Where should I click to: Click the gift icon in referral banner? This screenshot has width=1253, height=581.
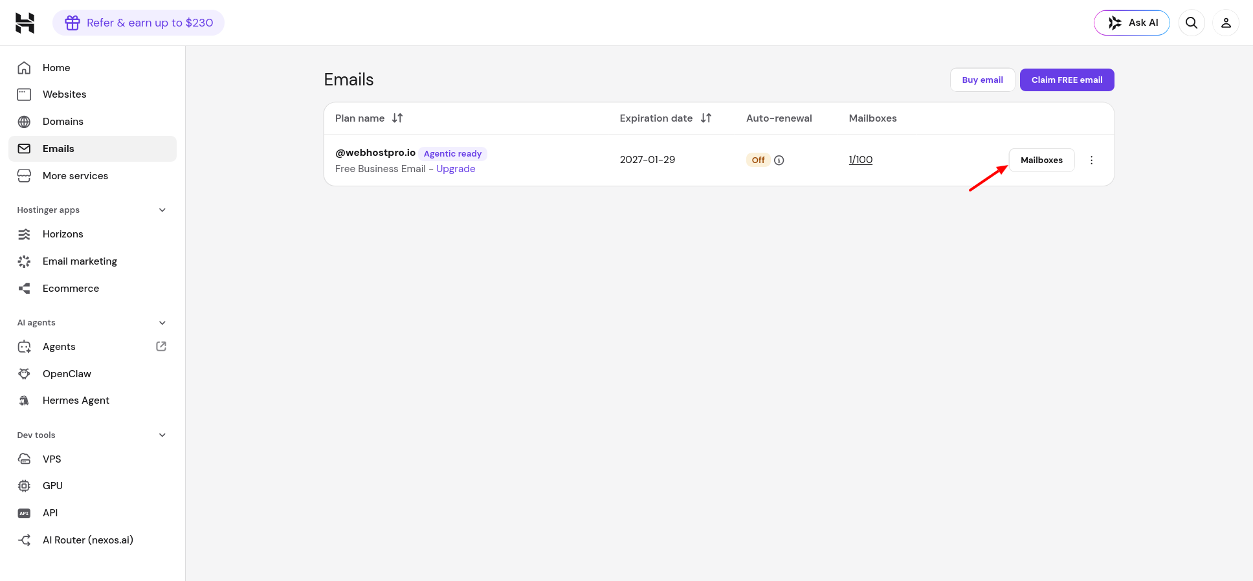[72, 23]
